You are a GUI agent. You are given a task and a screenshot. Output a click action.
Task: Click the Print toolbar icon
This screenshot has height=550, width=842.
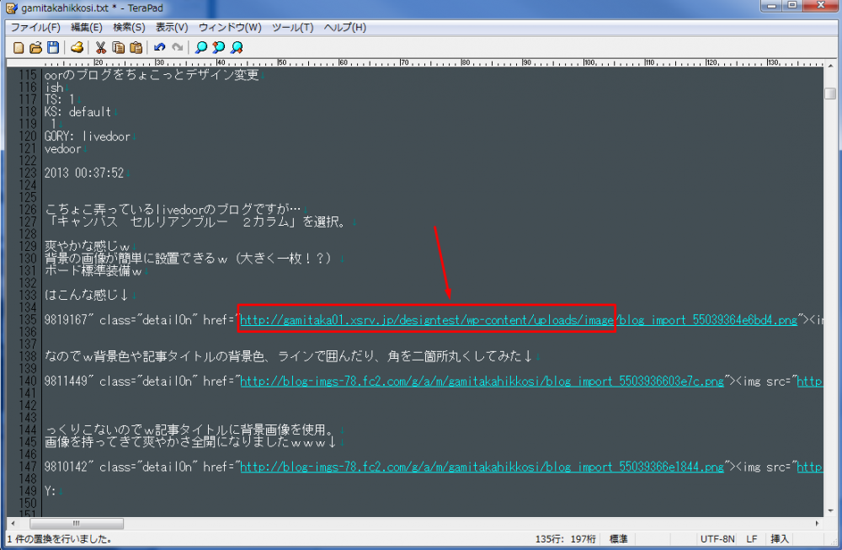coord(77,48)
